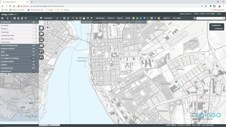Toggle power button on Planområde row
Image resolution: width=226 pixels, height=127 pixels.
(x=36, y=32)
